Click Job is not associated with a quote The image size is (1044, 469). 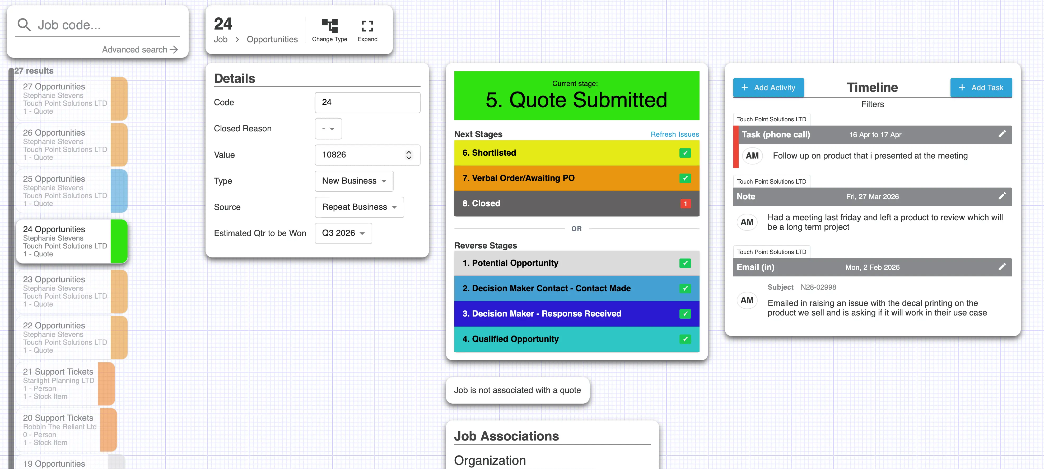pos(517,390)
